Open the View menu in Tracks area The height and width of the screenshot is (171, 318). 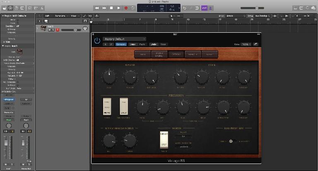point(75,16)
